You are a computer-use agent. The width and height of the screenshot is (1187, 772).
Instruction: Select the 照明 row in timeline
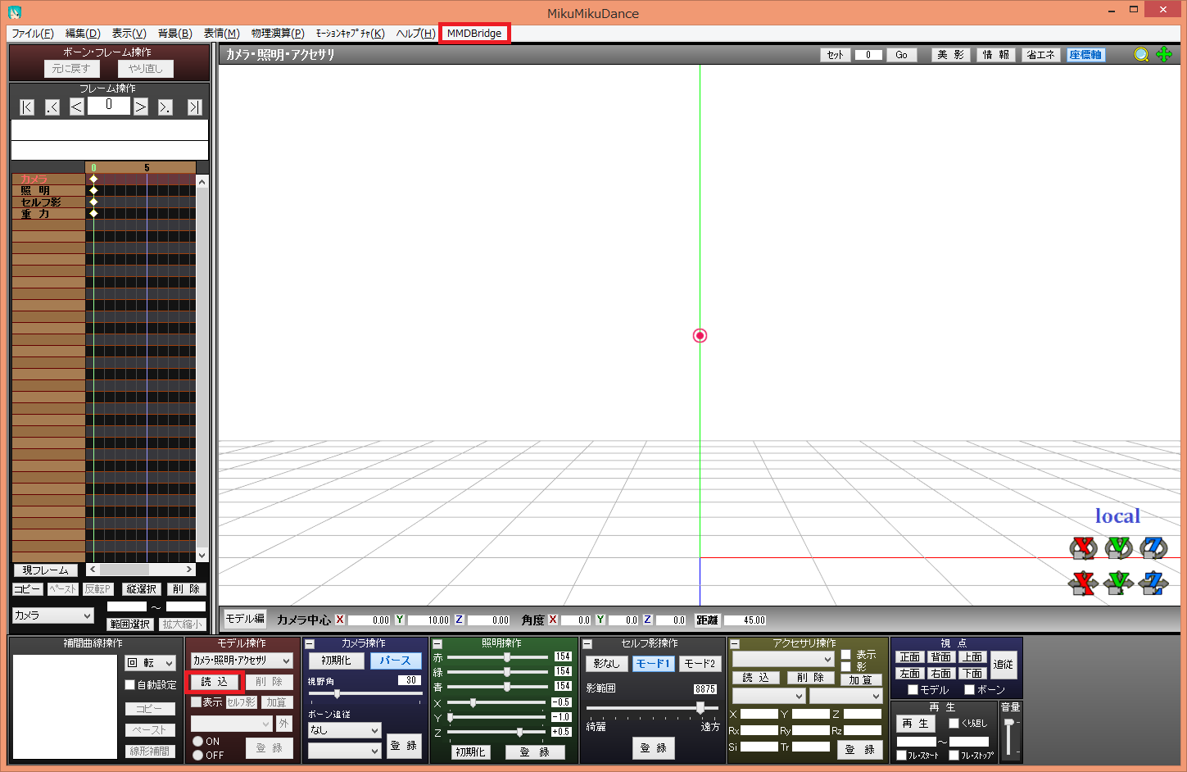click(x=48, y=191)
